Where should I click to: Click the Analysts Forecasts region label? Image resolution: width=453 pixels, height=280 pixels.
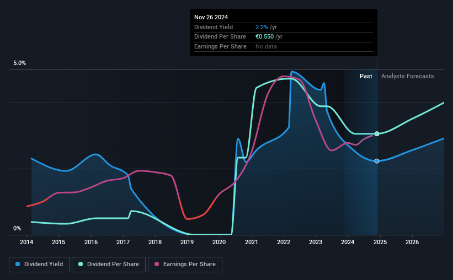pos(408,76)
